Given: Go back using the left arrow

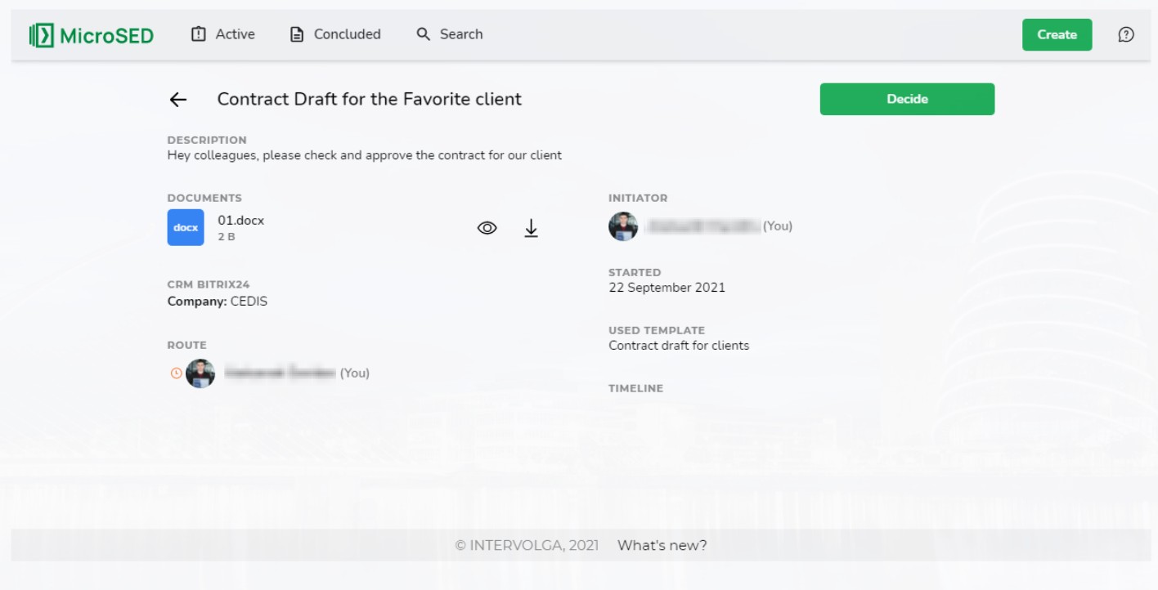Looking at the screenshot, I should coord(177,100).
